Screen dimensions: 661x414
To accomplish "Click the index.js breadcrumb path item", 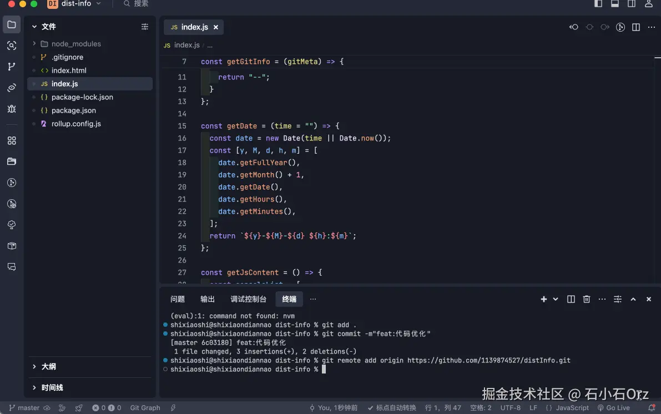I will (186, 45).
